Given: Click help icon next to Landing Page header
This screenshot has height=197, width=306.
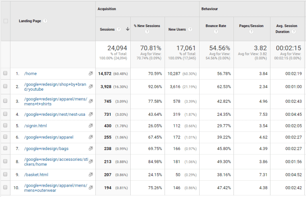Looking at the screenshot, I should click(x=45, y=21).
